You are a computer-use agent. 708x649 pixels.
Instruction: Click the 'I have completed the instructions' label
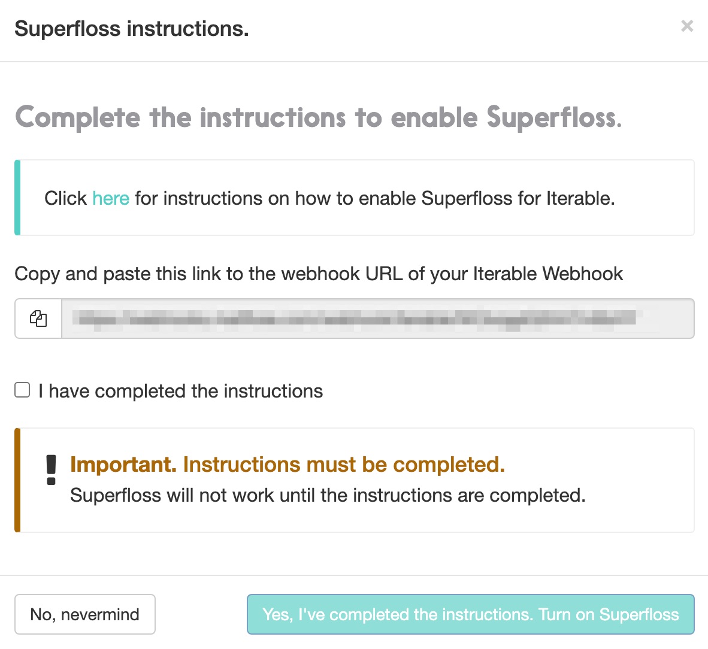[181, 391]
